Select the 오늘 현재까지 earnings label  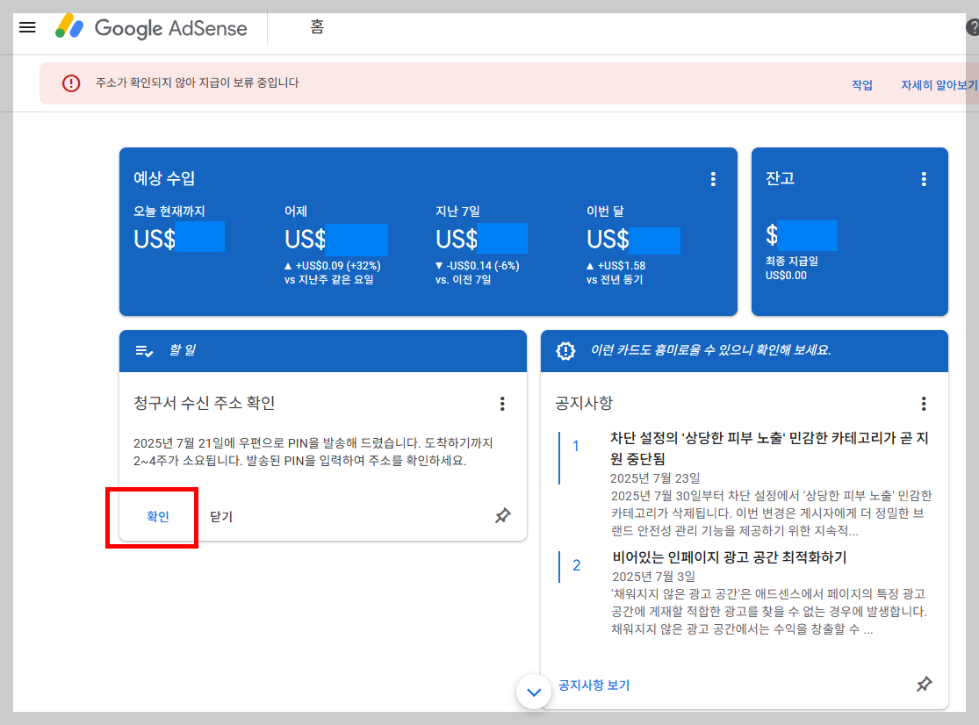[x=169, y=211]
